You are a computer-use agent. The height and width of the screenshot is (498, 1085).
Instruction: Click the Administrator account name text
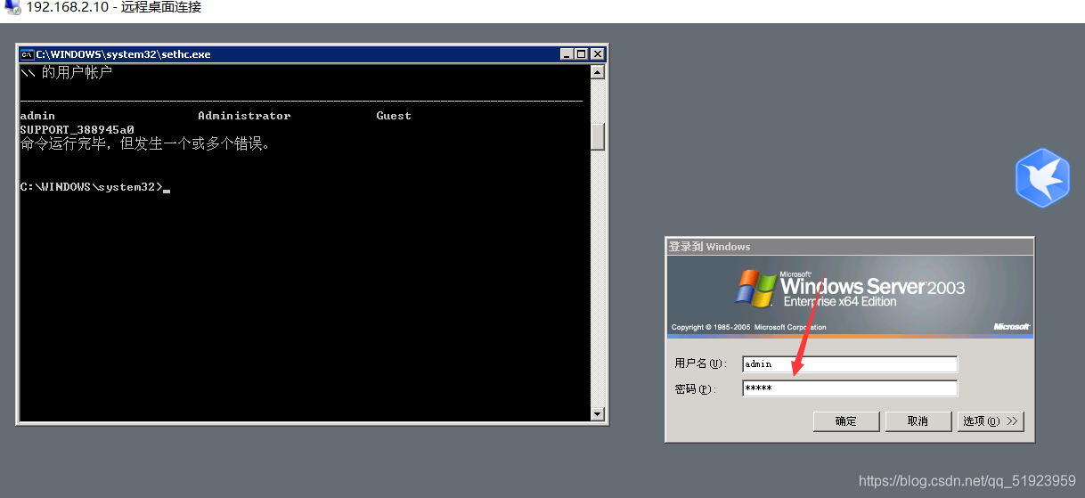point(244,116)
